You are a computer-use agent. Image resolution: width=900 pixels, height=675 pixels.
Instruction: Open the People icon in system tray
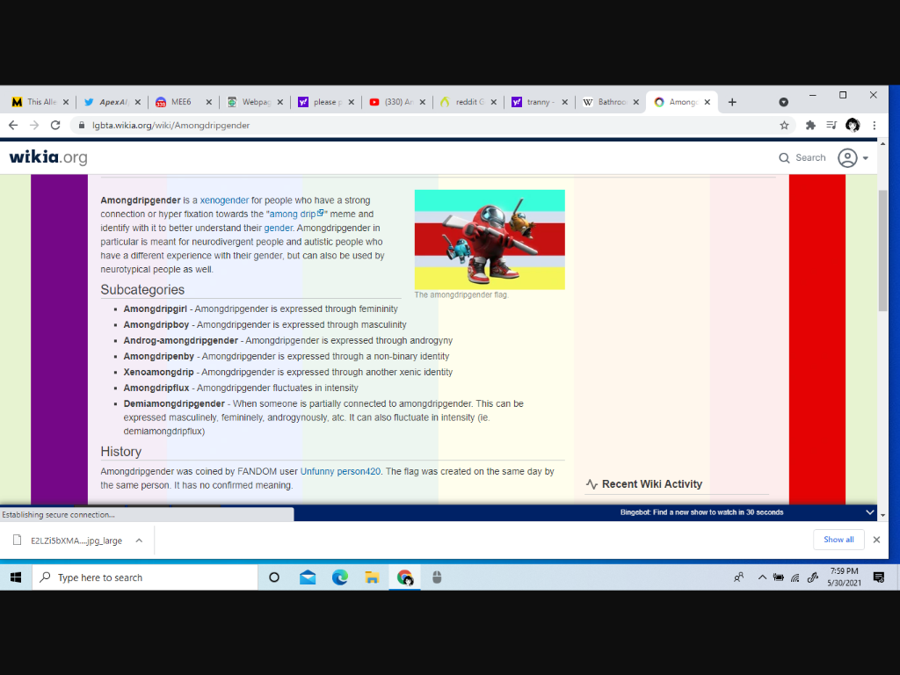click(738, 577)
